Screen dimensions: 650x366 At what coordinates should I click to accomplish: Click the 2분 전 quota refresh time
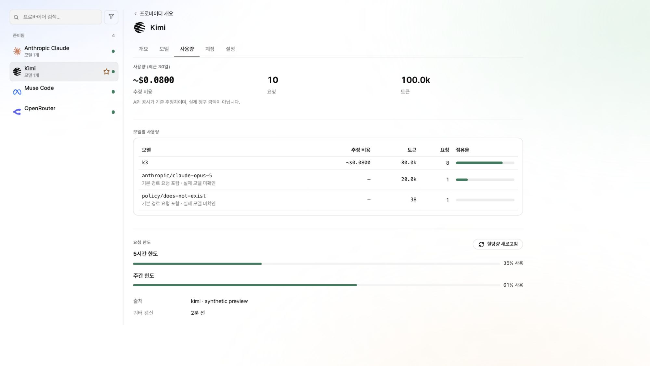[x=198, y=313]
